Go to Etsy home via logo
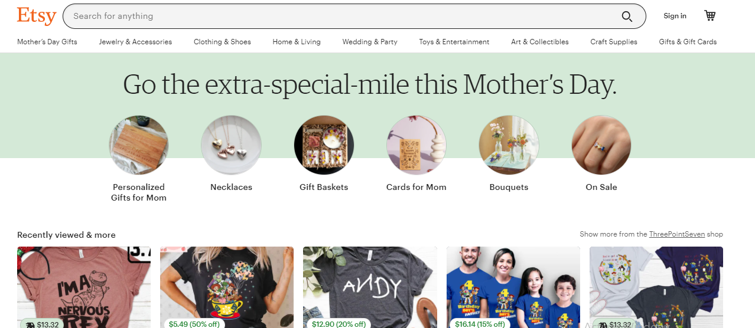 click(x=37, y=16)
